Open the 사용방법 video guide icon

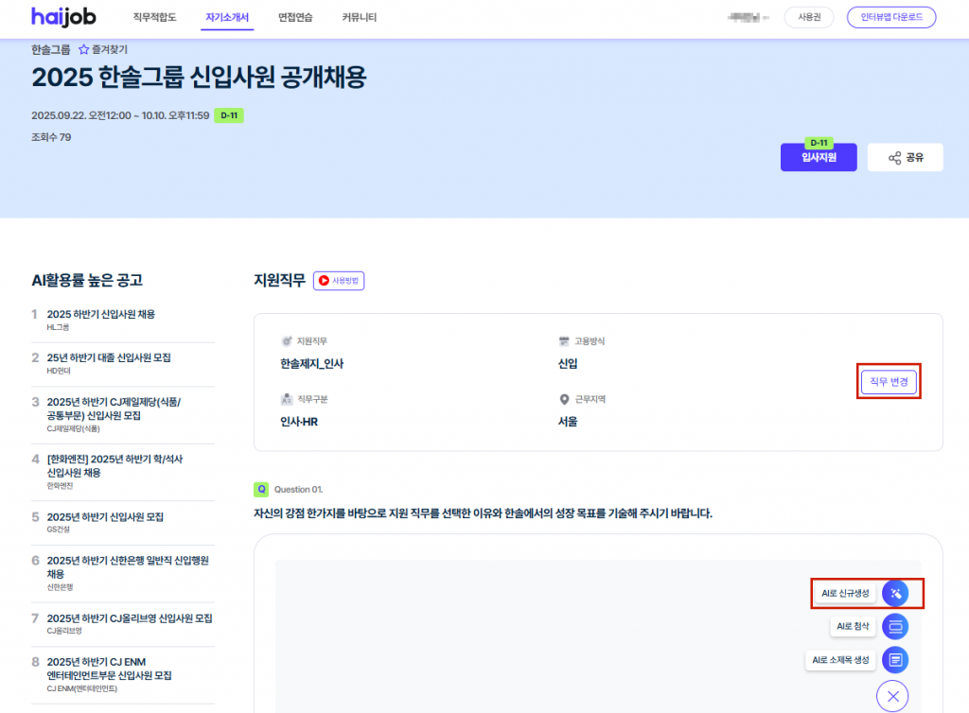[325, 281]
